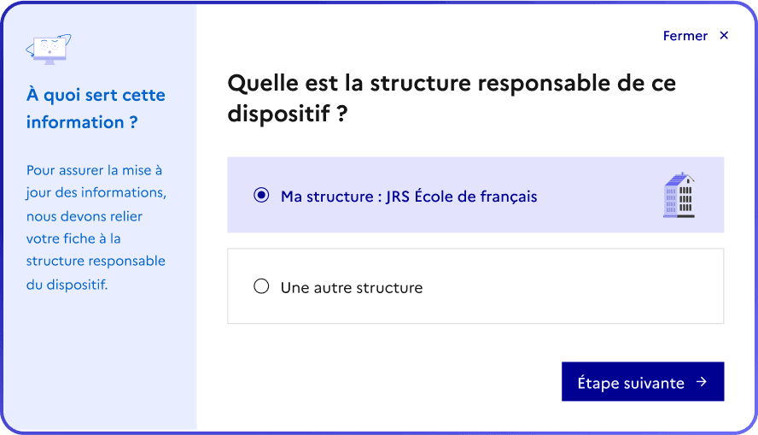Click 'nous devons relier' line in the sidebar

[85, 215]
